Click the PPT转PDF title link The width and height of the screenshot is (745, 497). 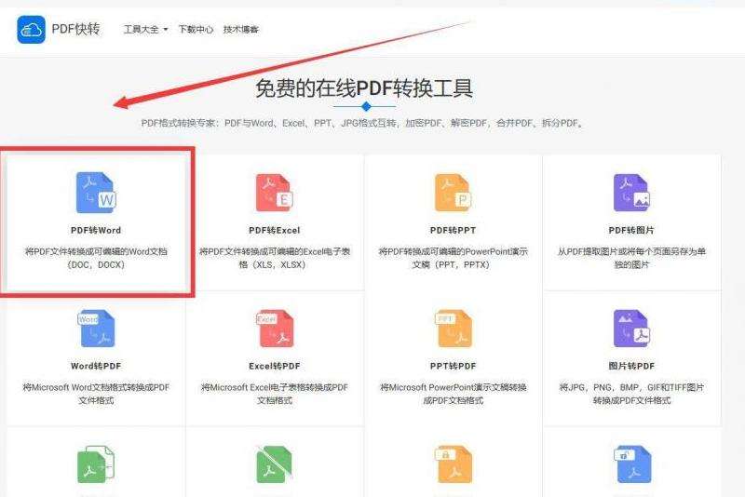coord(453,366)
